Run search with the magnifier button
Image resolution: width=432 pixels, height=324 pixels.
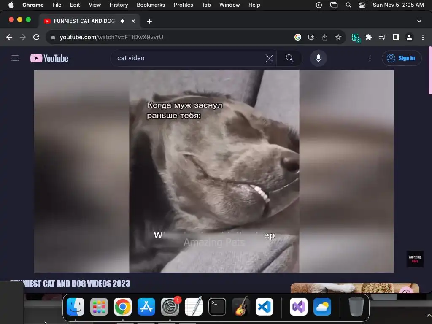(x=289, y=58)
